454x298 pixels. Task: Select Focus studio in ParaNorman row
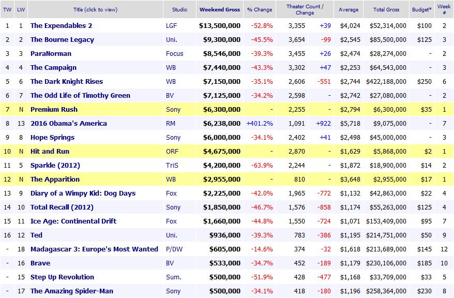pyautogui.click(x=175, y=54)
